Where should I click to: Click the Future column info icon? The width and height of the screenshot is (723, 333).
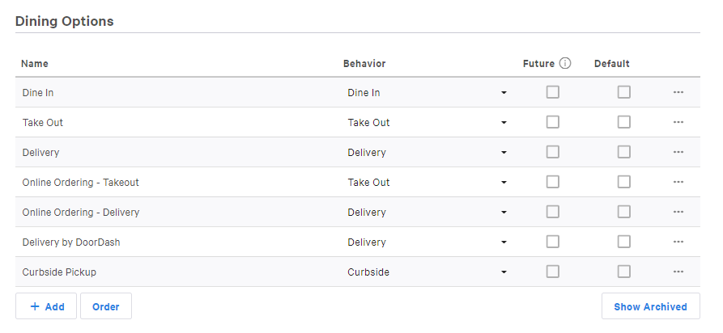(x=566, y=63)
